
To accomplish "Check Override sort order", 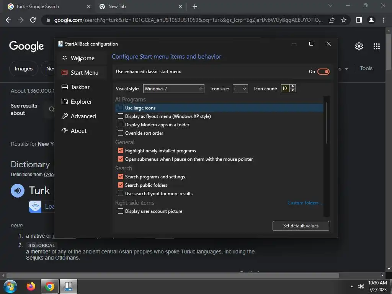I will tap(121, 133).
